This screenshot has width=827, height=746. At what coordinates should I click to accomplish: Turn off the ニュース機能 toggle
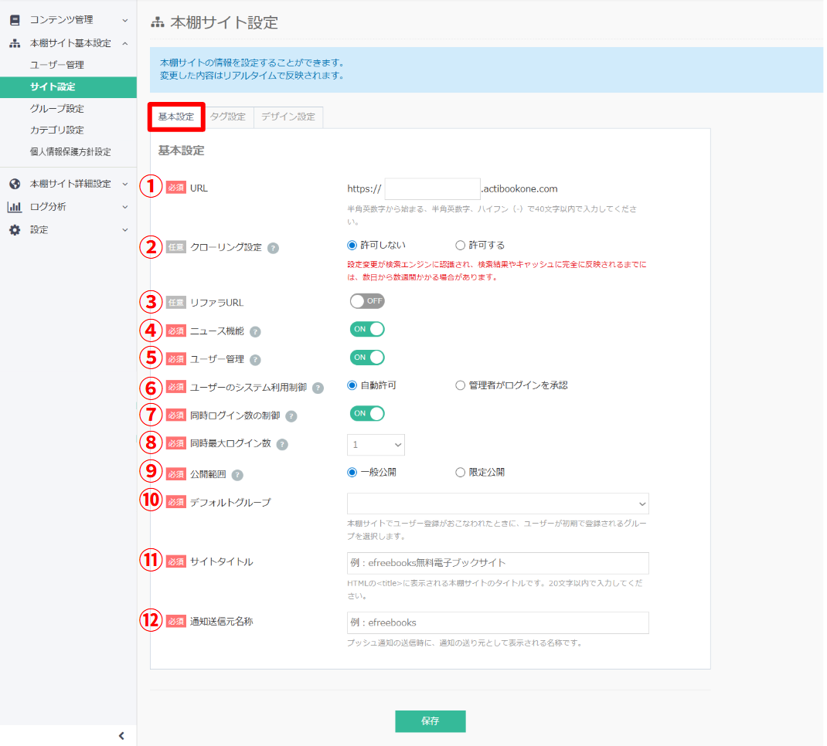pos(367,329)
